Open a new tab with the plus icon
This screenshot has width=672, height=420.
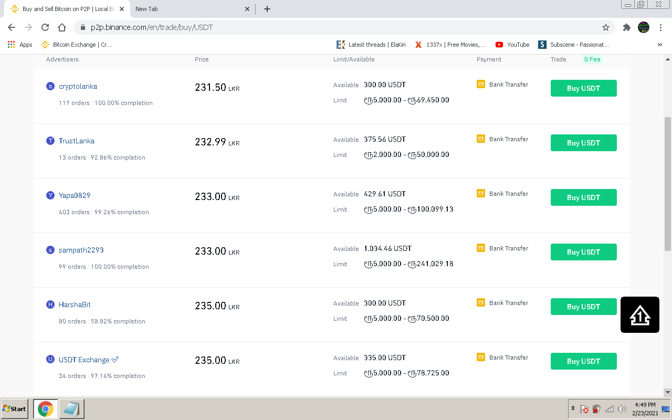tap(267, 9)
